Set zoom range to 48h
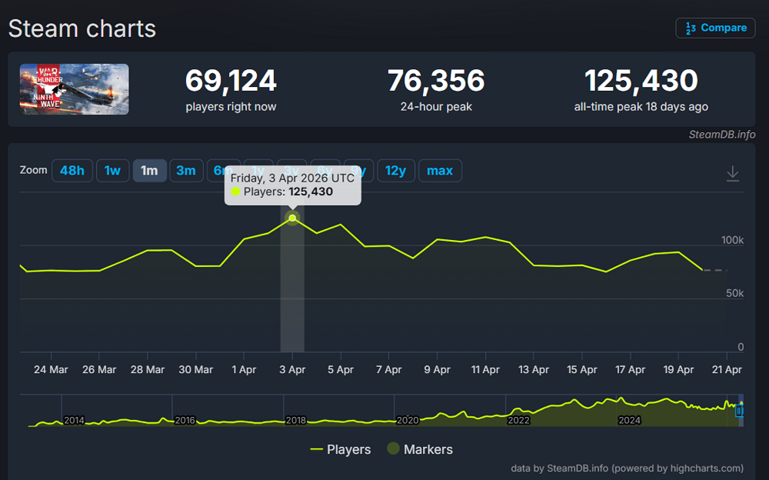 pos(72,171)
